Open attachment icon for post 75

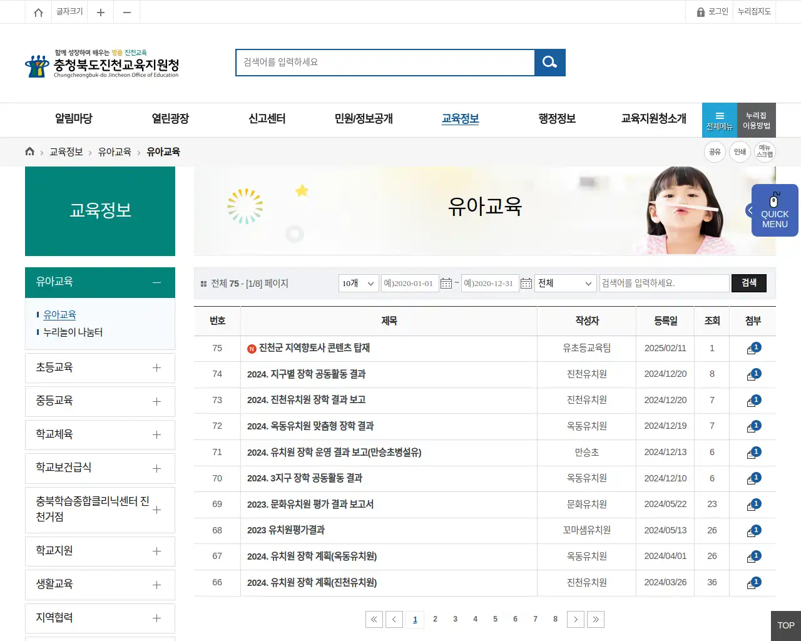pos(753,349)
